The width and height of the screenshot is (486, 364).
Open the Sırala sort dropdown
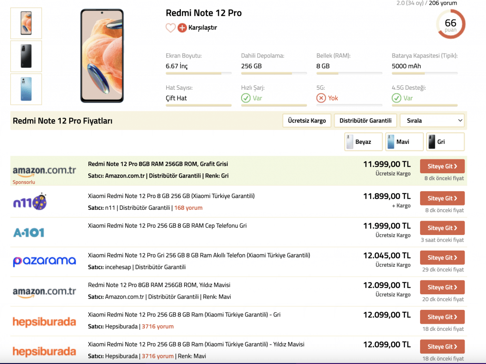432,121
